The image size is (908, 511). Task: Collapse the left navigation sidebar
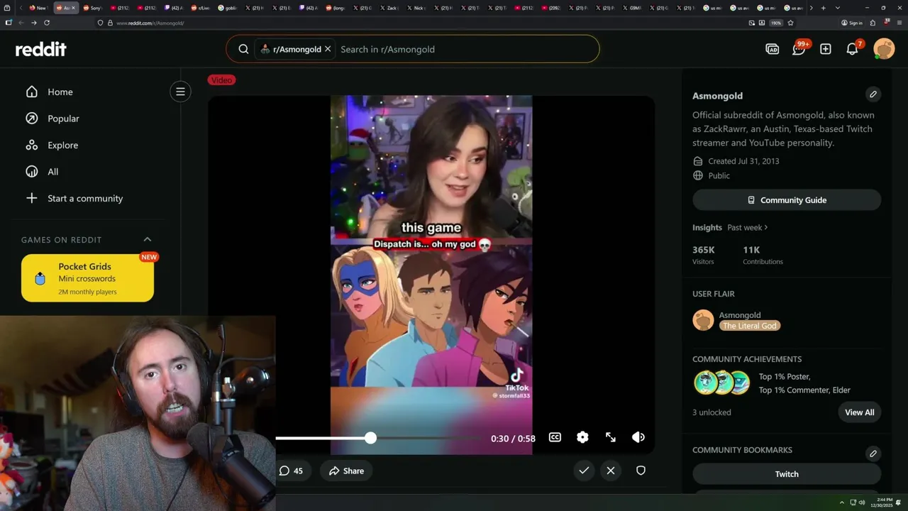click(x=180, y=92)
